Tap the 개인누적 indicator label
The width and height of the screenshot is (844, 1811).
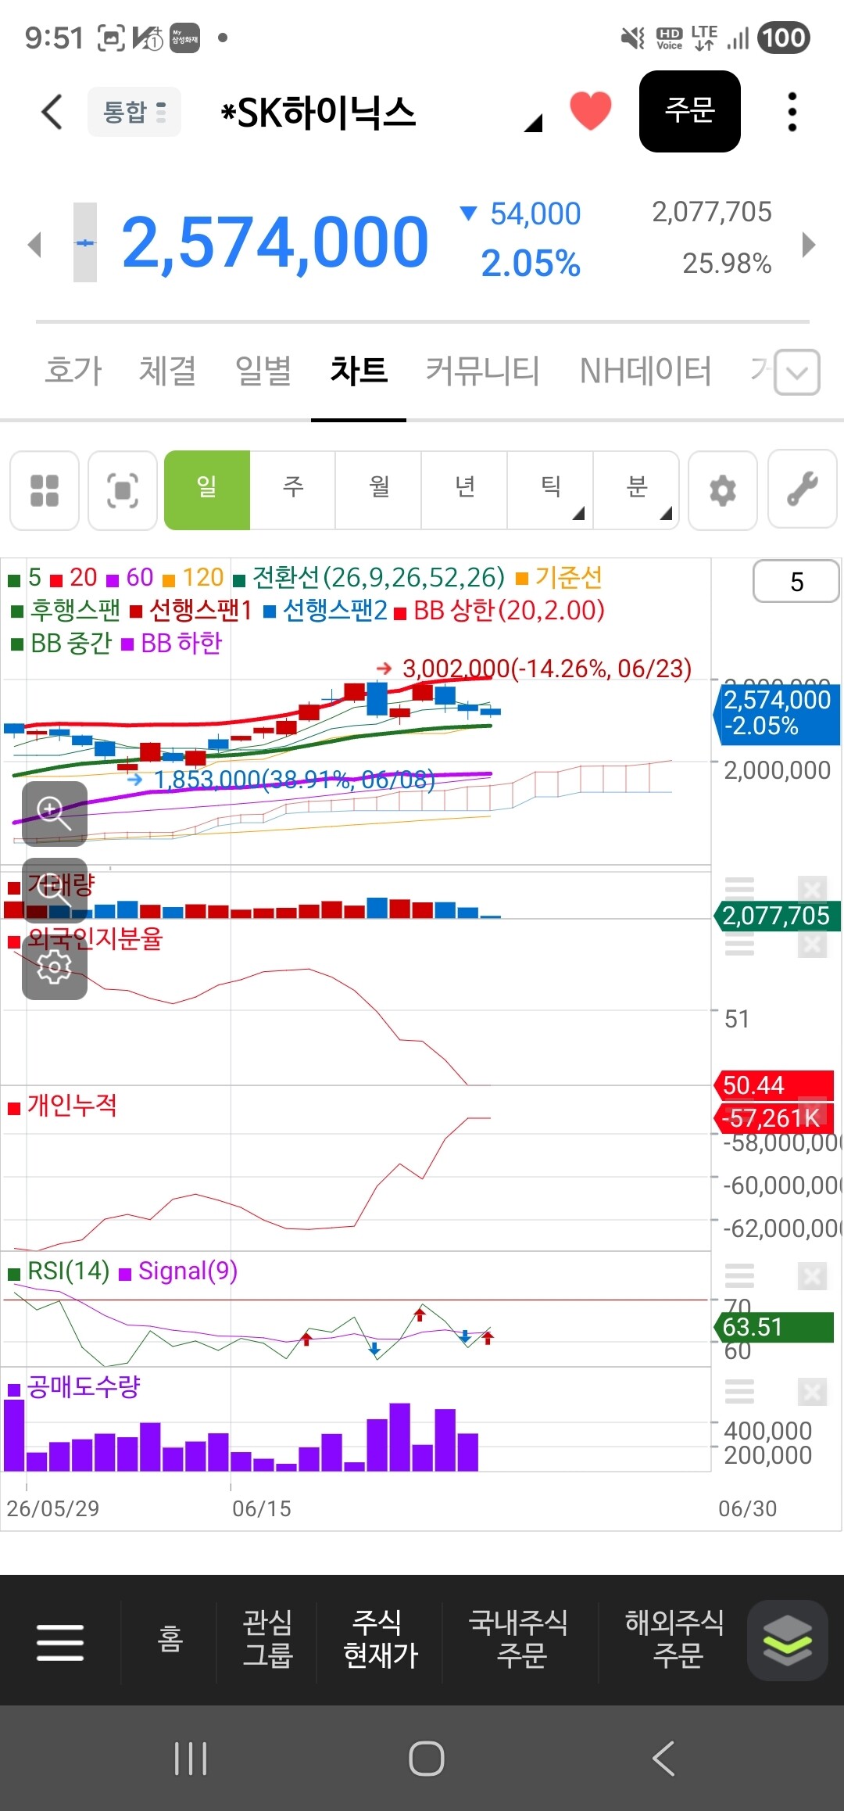pyautogui.click(x=63, y=1106)
